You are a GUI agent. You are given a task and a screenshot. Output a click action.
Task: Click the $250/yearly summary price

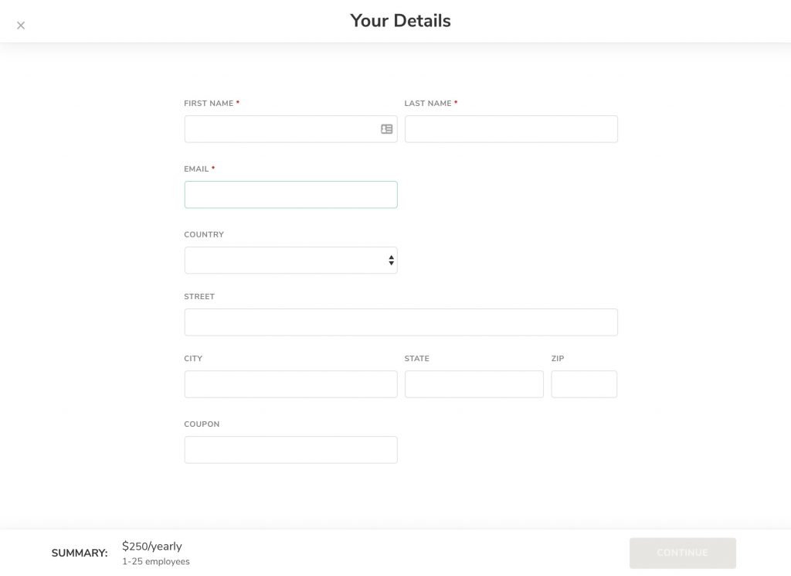click(x=152, y=546)
